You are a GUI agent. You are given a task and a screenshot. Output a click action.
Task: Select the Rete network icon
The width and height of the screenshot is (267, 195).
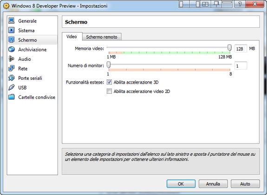[x=12, y=68]
